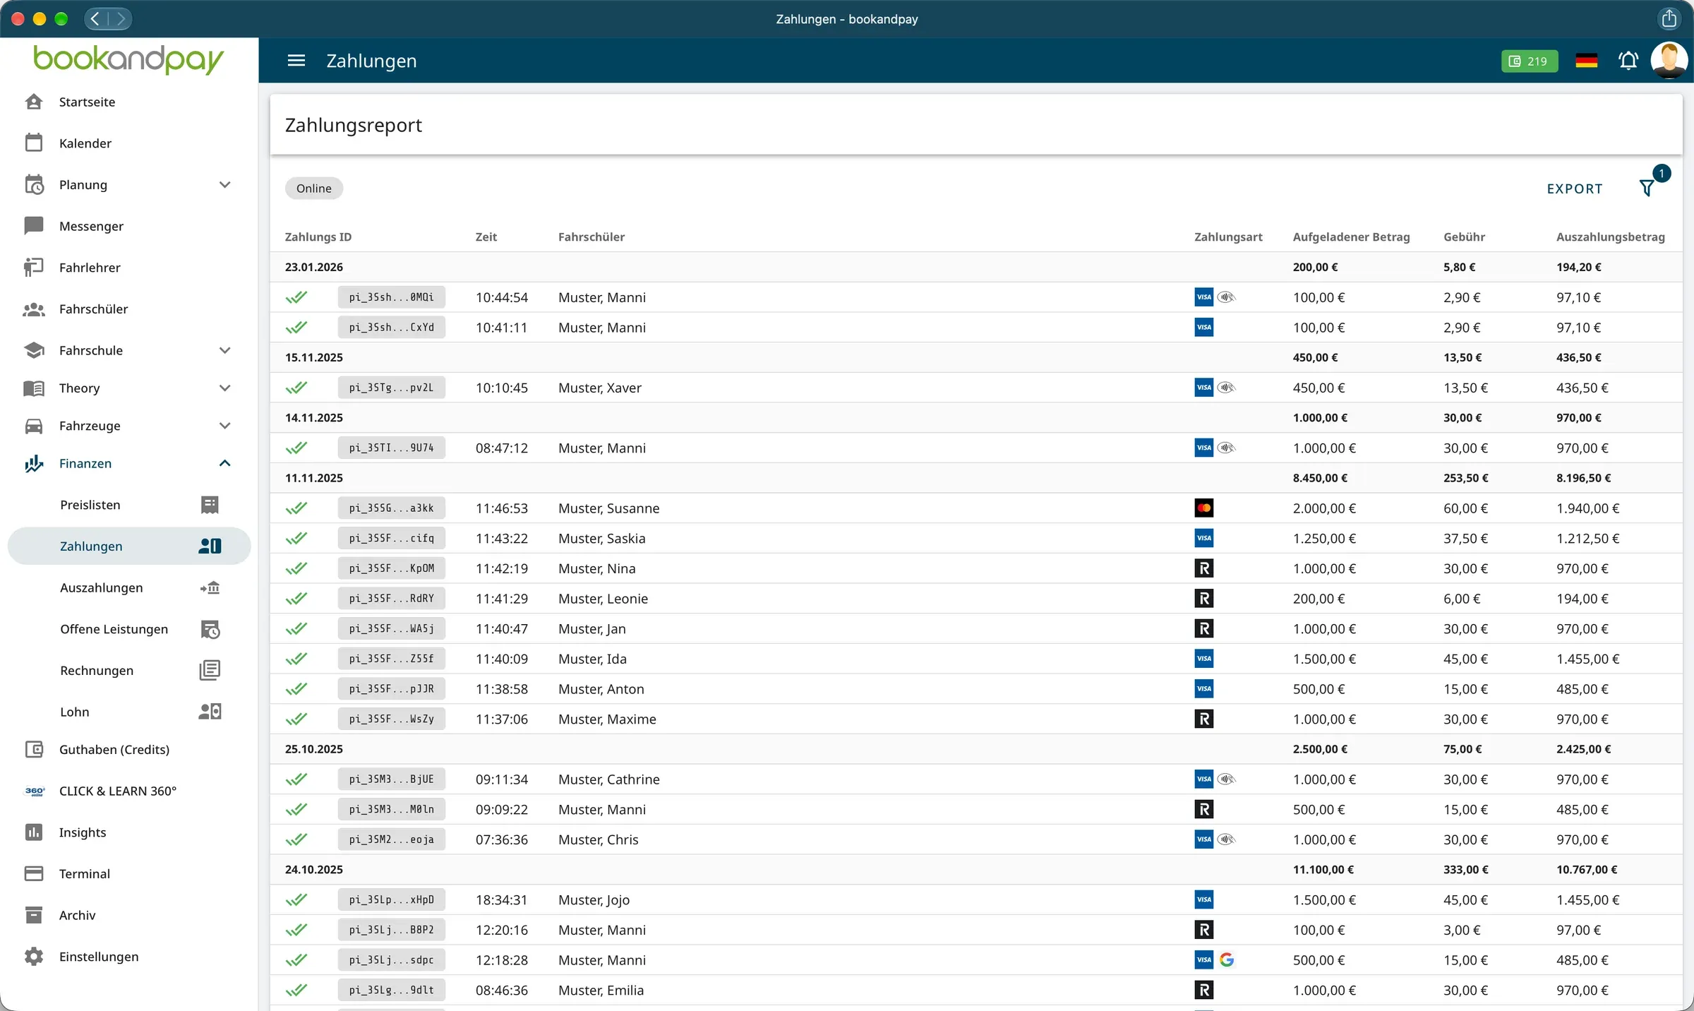Screen dimensions: 1694x1011
Task: Expand the Theory submenu chevron
Action: click(x=224, y=388)
